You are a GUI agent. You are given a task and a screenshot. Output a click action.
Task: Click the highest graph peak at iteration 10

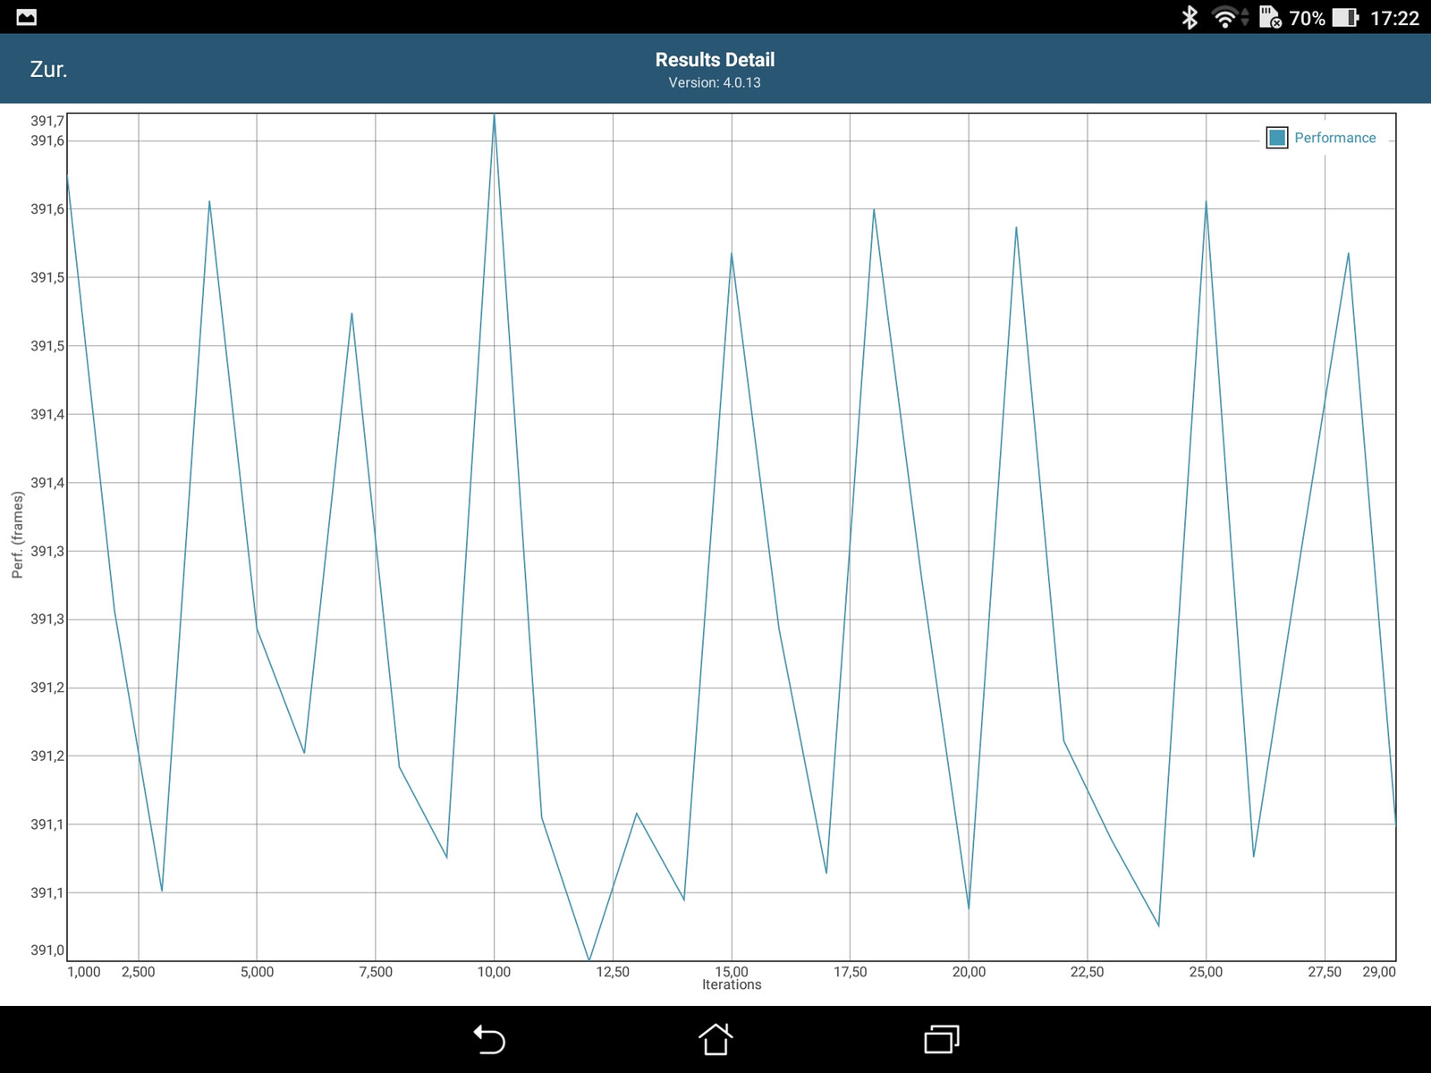click(x=494, y=115)
